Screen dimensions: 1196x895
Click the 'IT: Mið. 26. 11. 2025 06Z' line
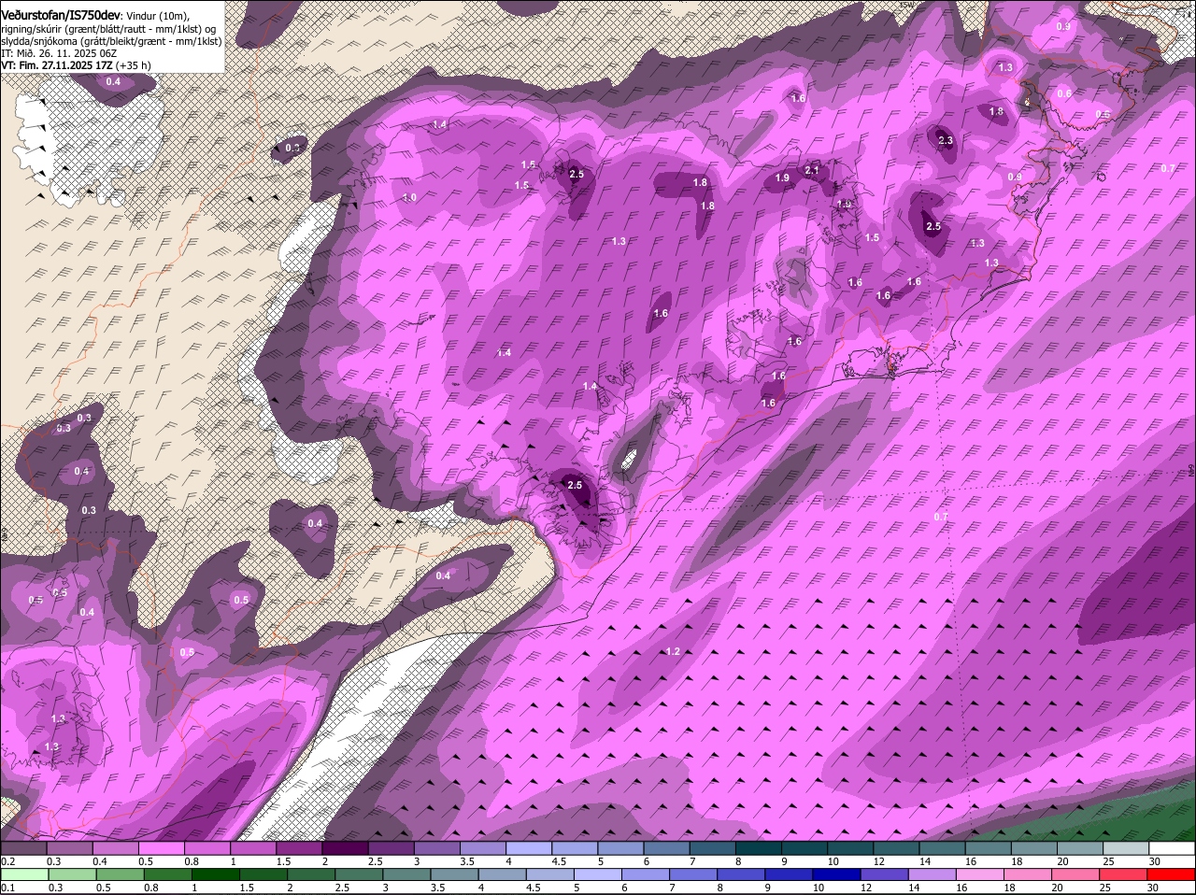59,53
